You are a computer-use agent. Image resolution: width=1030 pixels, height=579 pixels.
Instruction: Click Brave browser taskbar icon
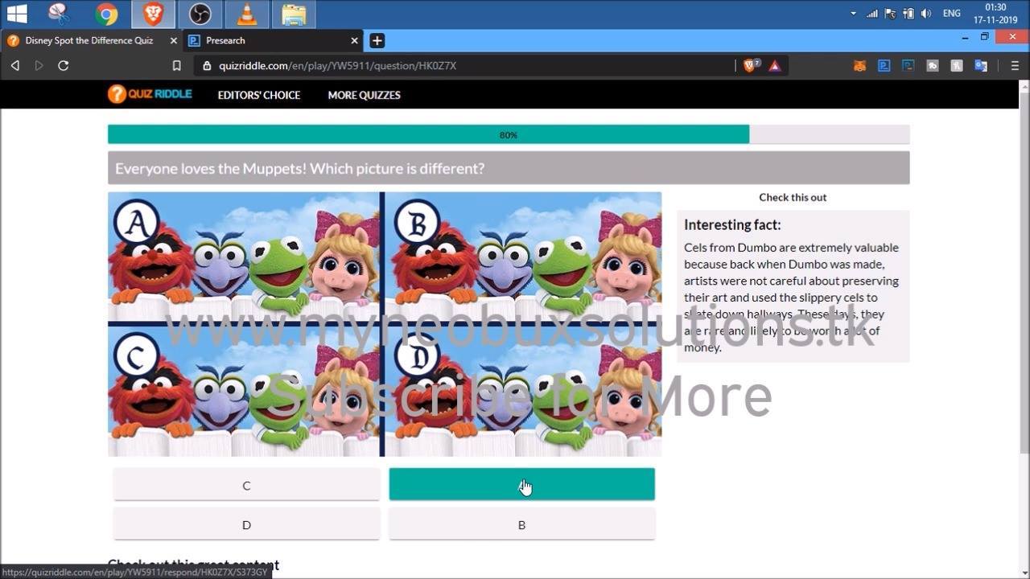pos(153,14)
